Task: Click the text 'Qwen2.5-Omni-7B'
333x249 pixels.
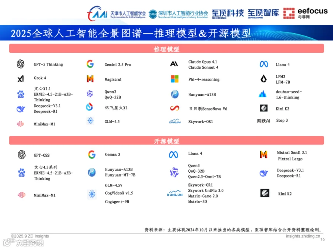Action: tap(204, 177)
